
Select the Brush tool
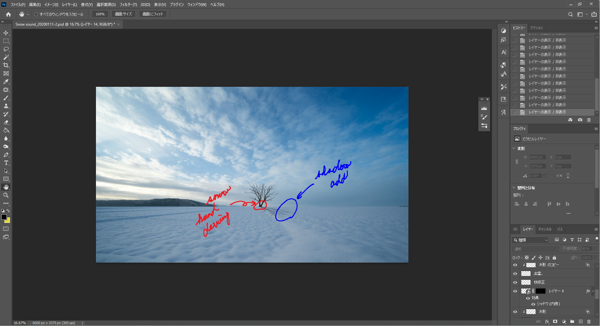click(x=6, y=98)
